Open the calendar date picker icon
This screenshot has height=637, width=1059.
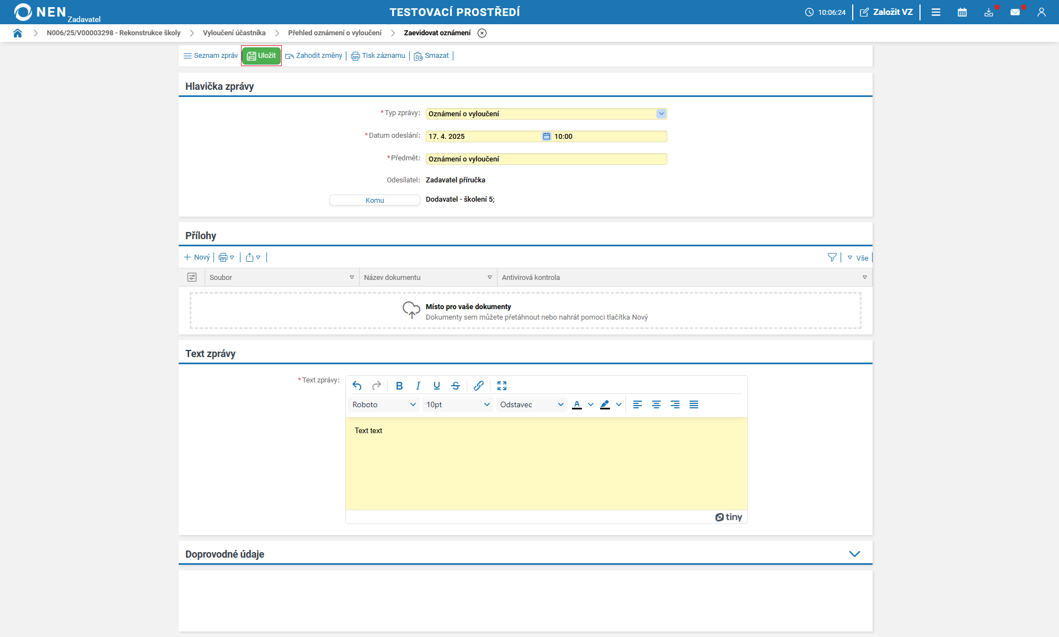546,136
